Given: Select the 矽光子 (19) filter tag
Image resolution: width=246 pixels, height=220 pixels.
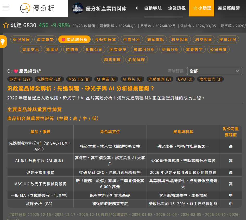Looking at the screenshot, I should (20, 79).
